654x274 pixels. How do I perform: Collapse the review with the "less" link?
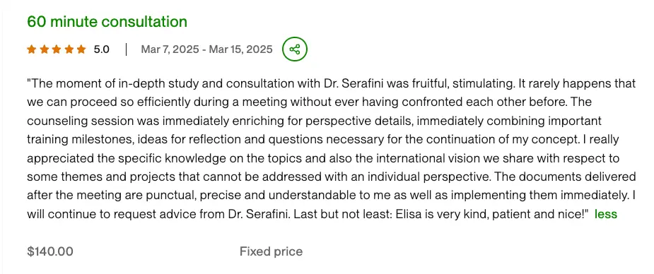pyautogui.click(x=606, y=215)
